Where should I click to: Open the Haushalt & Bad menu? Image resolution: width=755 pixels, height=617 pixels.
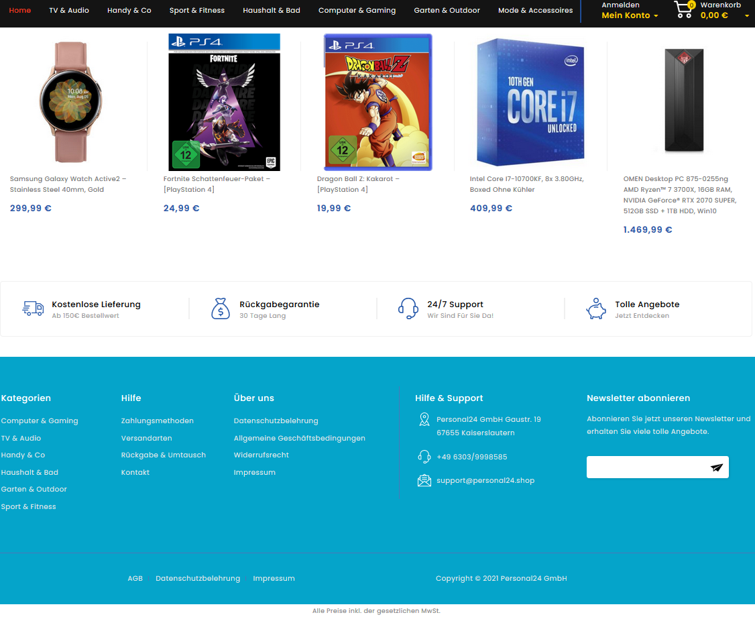coord(272,10)
